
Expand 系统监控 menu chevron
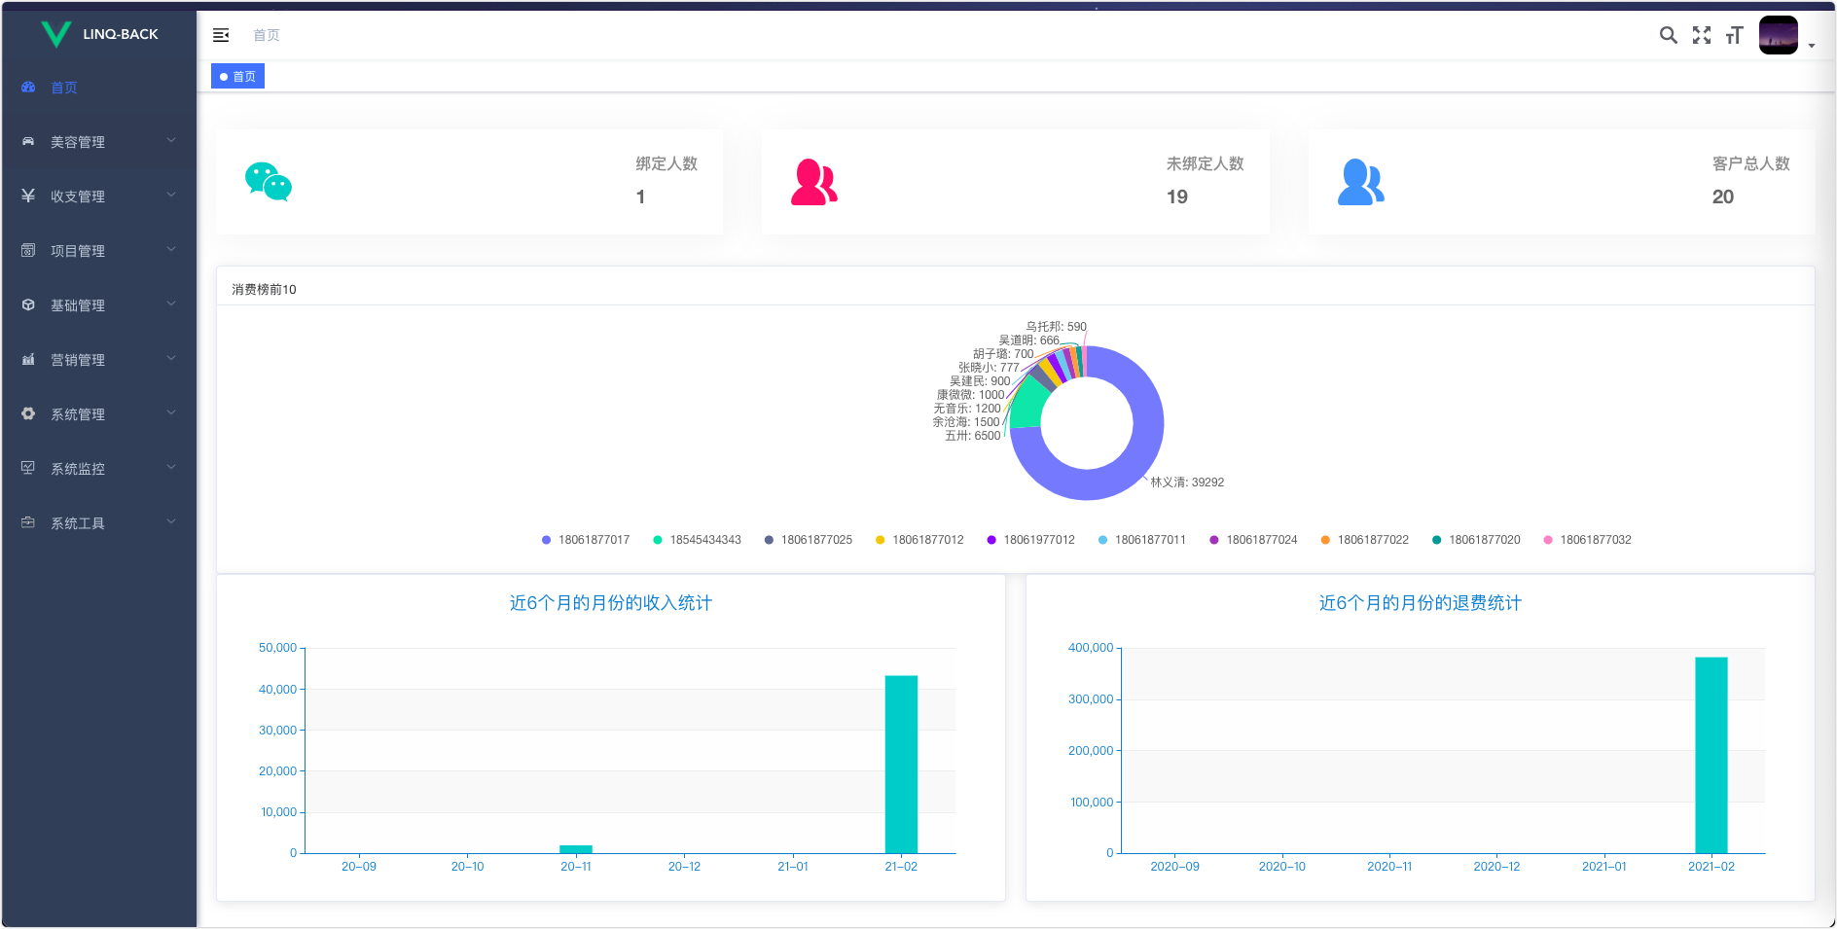pos(171,468)
